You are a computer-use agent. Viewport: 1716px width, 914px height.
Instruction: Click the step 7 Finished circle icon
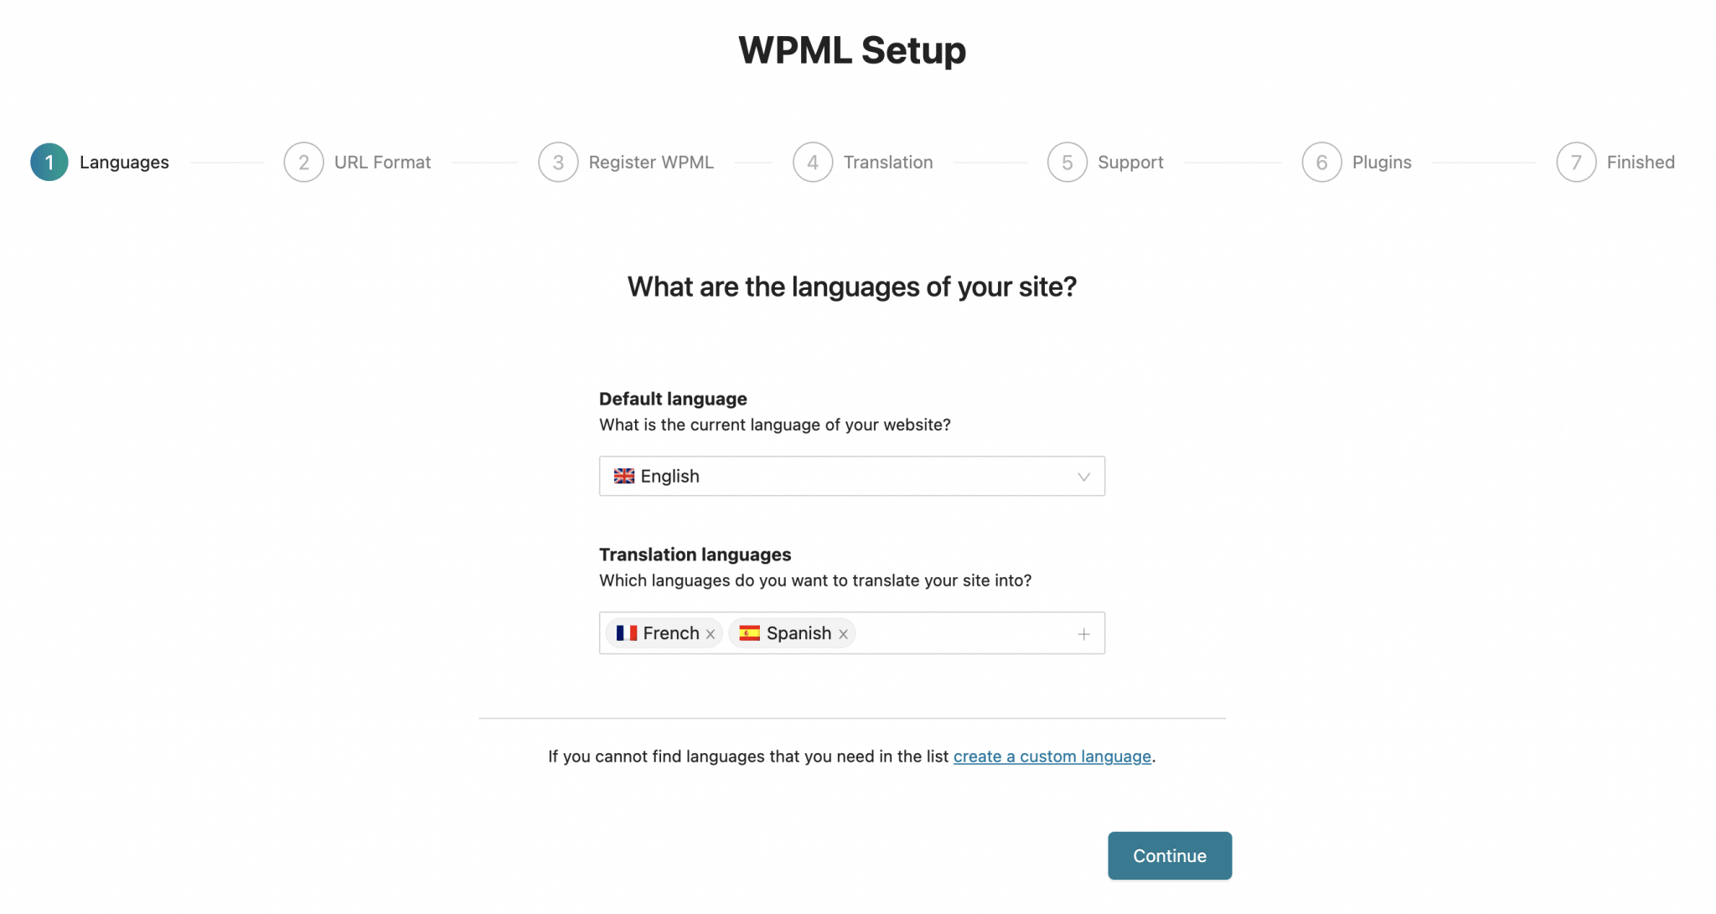pos(1576,162)
